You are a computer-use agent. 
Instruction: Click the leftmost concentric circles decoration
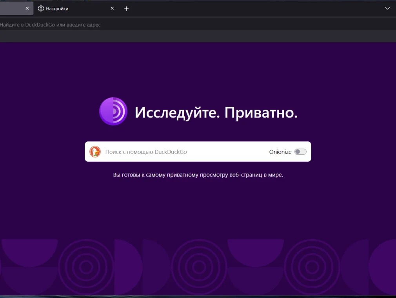(86, 267)
